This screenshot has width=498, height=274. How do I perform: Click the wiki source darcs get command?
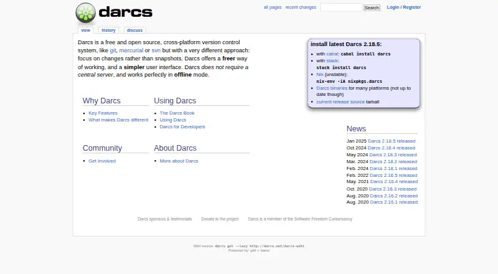coord(260,246)
